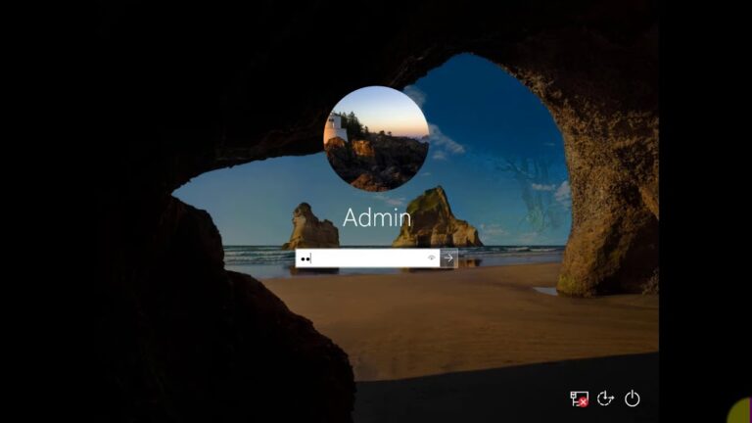This screenshot has width=752, height=423.
Task: Click the password reveal eye icon
Action: tap(431, 258)
